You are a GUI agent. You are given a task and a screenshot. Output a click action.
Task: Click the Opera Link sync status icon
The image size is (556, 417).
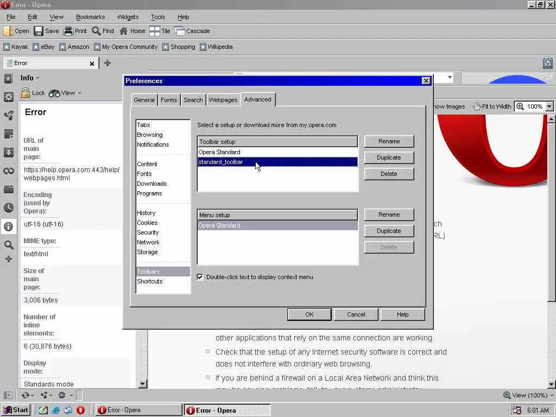pyautogui.click(x=25, y=395)
